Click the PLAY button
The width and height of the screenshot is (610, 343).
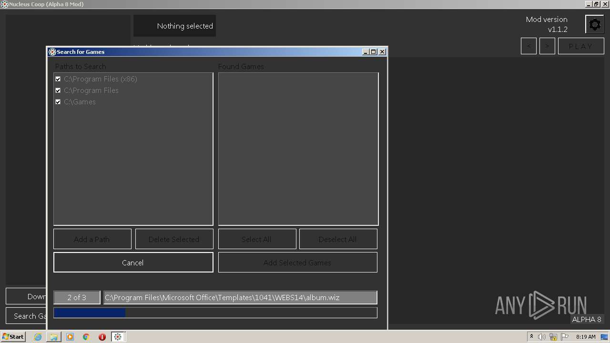click(x=581, y=46)
